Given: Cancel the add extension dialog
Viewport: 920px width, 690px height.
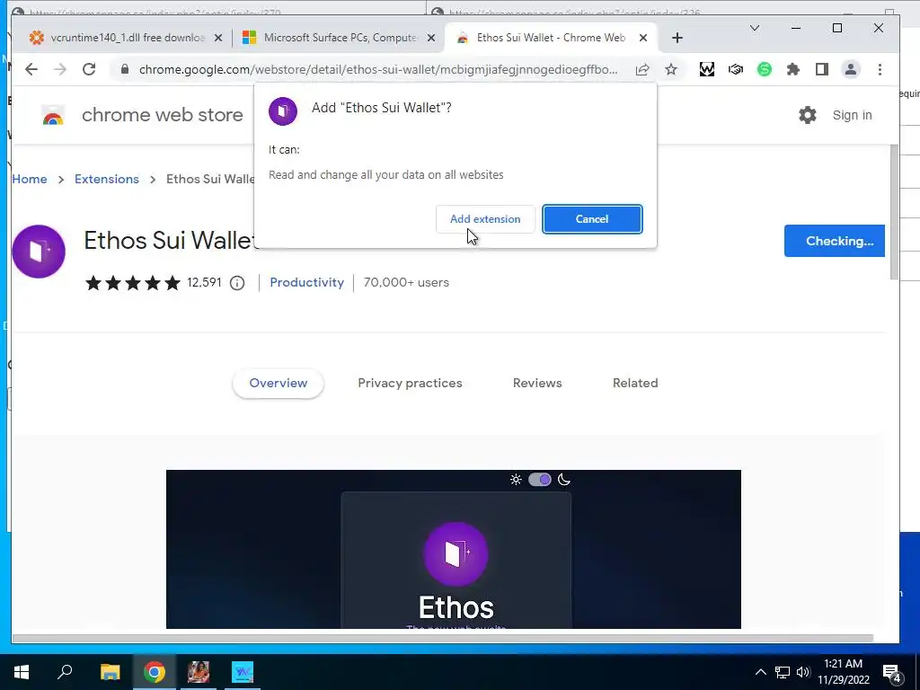Looking at the screenshot, I should (592, 219).
